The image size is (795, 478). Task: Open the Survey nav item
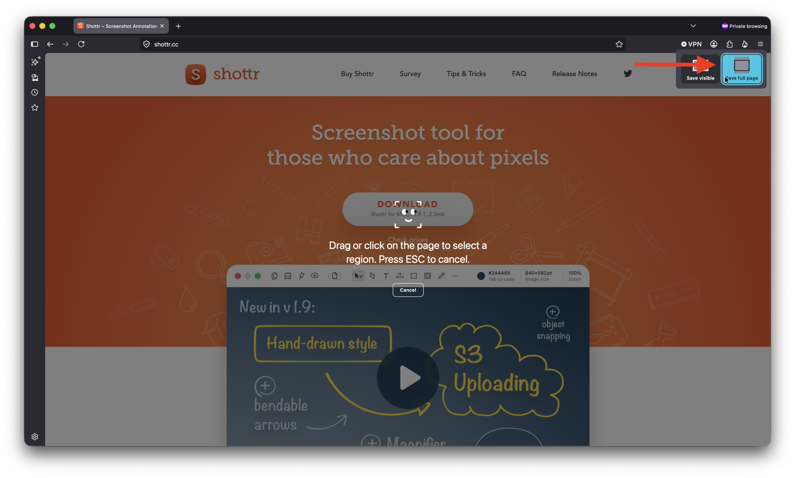click(x=410, y=74)
